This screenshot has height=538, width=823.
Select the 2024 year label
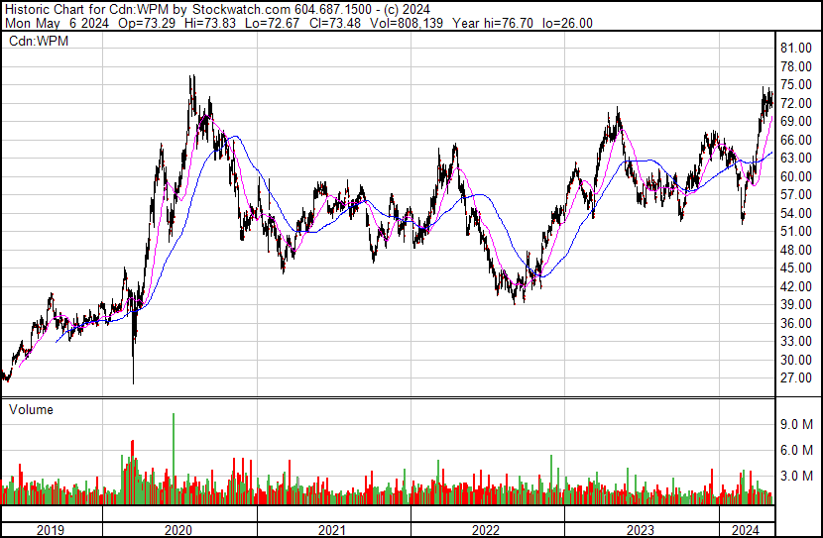click(746, 530)
